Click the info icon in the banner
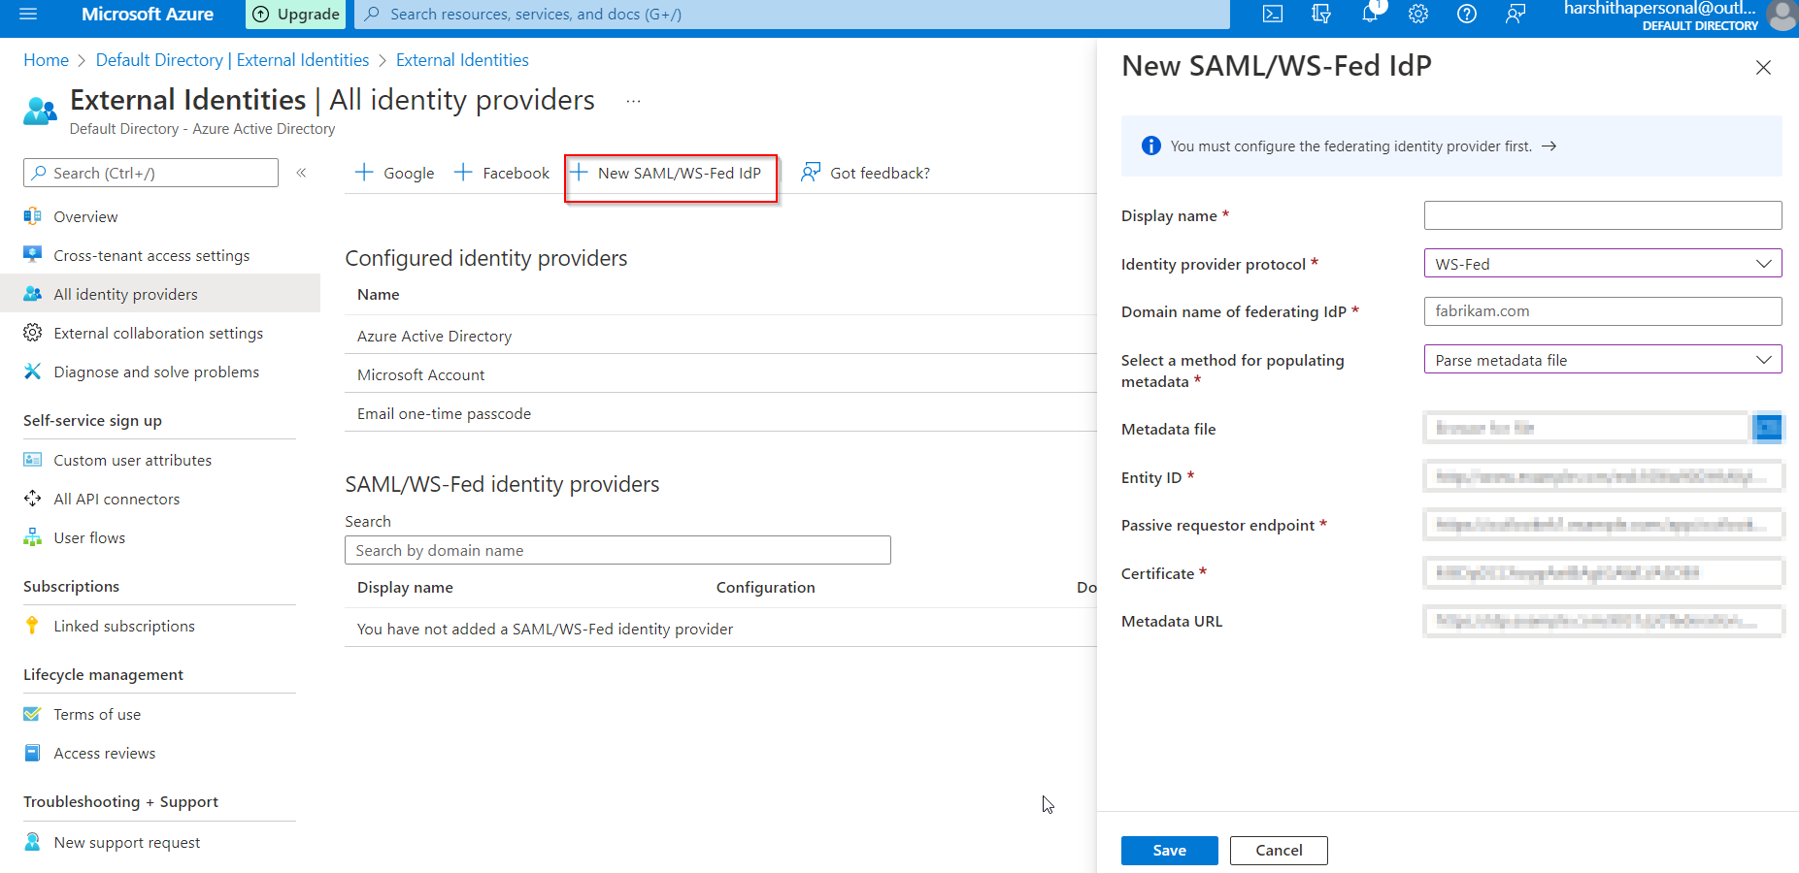This screenshot has height=873, width=1799. 1151,145
